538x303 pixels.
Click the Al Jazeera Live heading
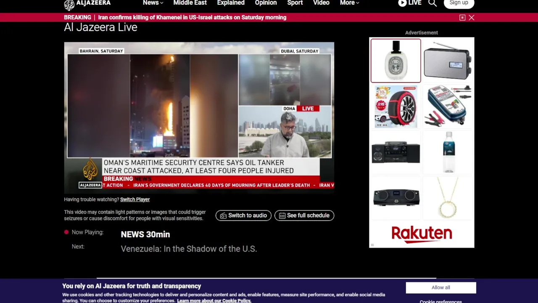(x=100, y=27)
